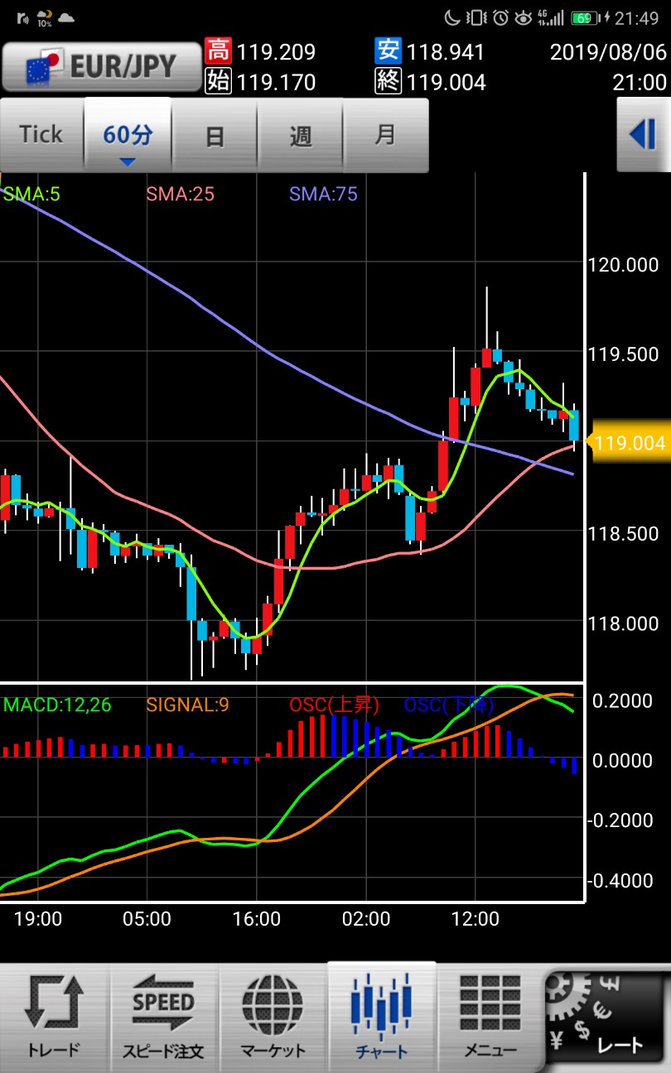
Task: Tap the 0.2000 MACD axis label
Action: pos(624,701)
